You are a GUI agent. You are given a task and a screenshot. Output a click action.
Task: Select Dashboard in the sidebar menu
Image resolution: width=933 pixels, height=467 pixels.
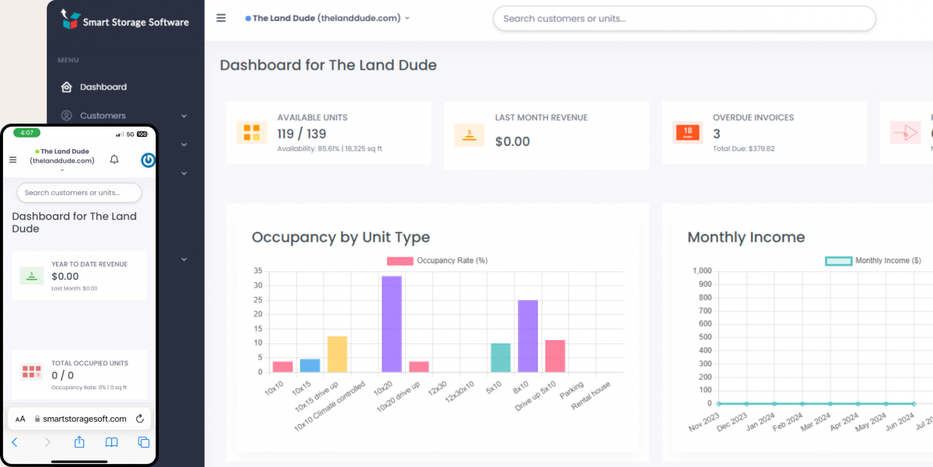click(x=103, y=87)
